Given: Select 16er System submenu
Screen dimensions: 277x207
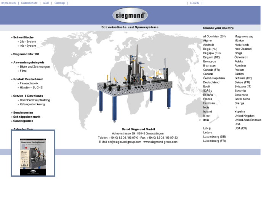Looking at the screenshot, I should 28,46.
